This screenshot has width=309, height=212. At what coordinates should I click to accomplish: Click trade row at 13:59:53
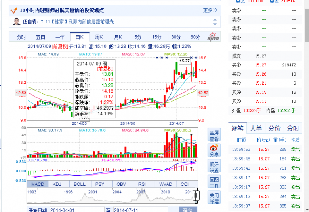pyautogui.click(x=265, y=149)
